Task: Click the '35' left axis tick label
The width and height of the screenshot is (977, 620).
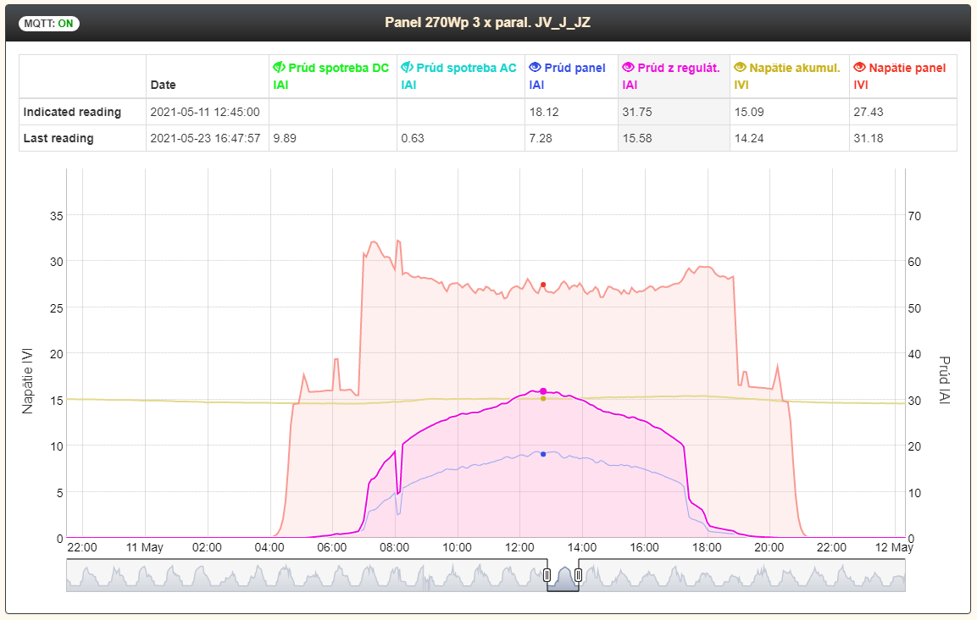Action: pos(57,216)
